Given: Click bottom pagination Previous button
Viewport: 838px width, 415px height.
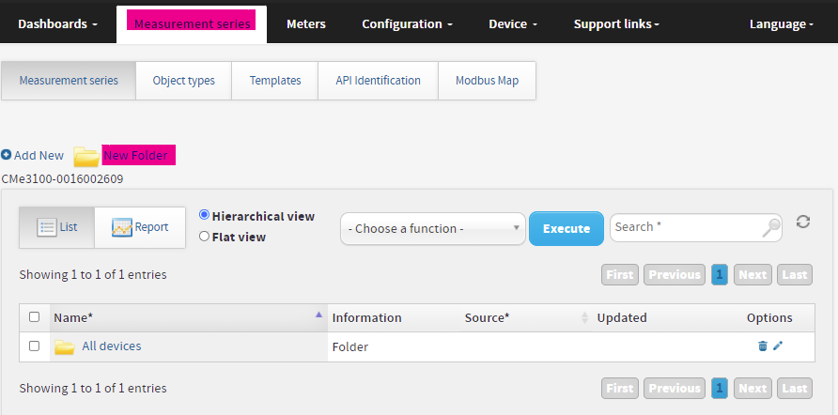Looking at the screenshot, I should point(675,389).
